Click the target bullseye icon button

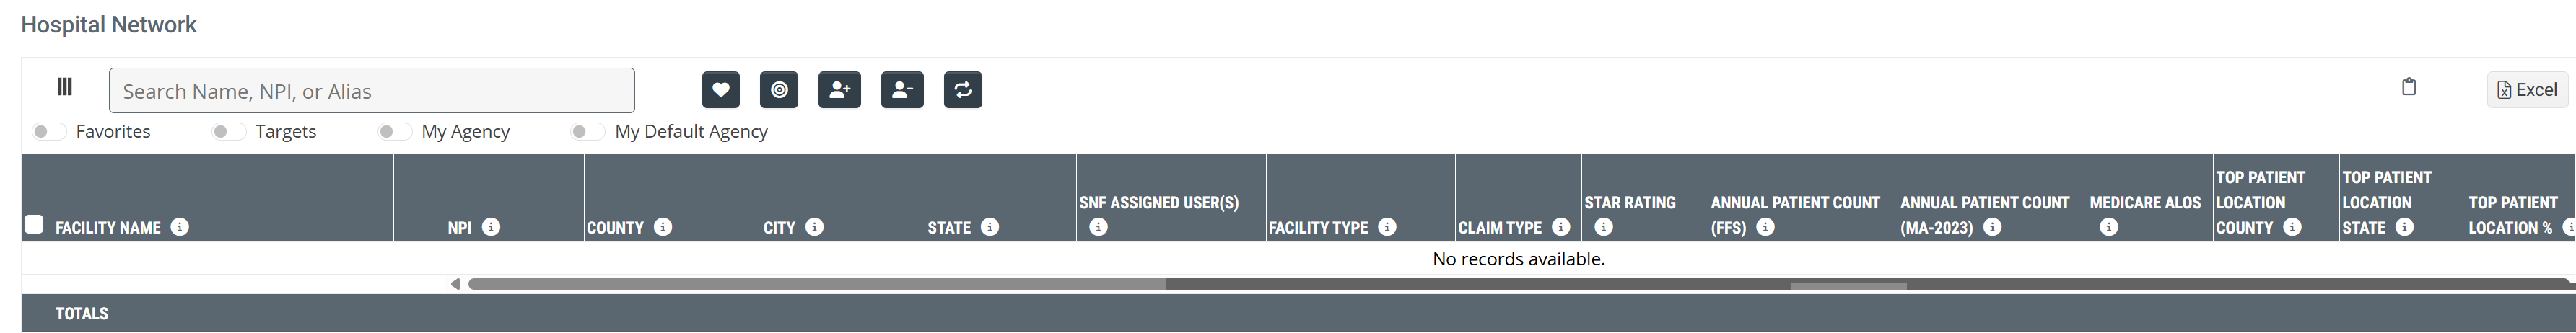click(779, 90)
